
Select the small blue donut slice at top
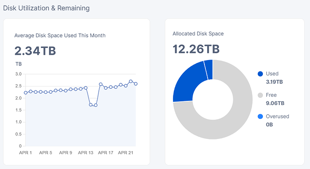209,69
